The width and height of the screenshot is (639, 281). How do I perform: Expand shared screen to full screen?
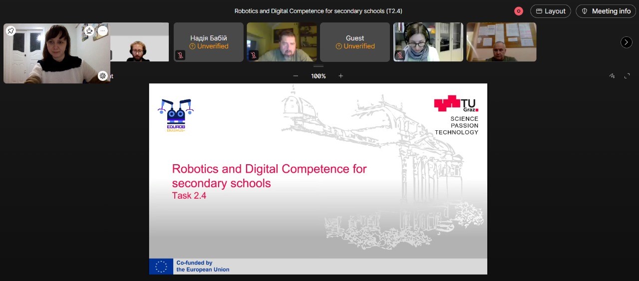(x=627, y=76)
